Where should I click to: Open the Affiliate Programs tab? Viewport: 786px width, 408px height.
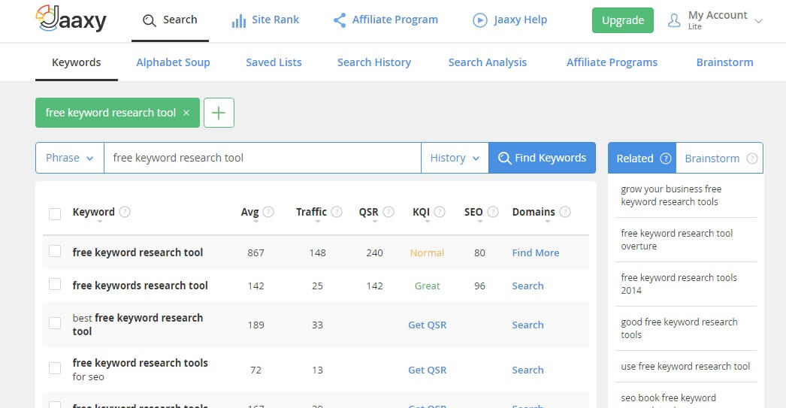pos(612,62)
